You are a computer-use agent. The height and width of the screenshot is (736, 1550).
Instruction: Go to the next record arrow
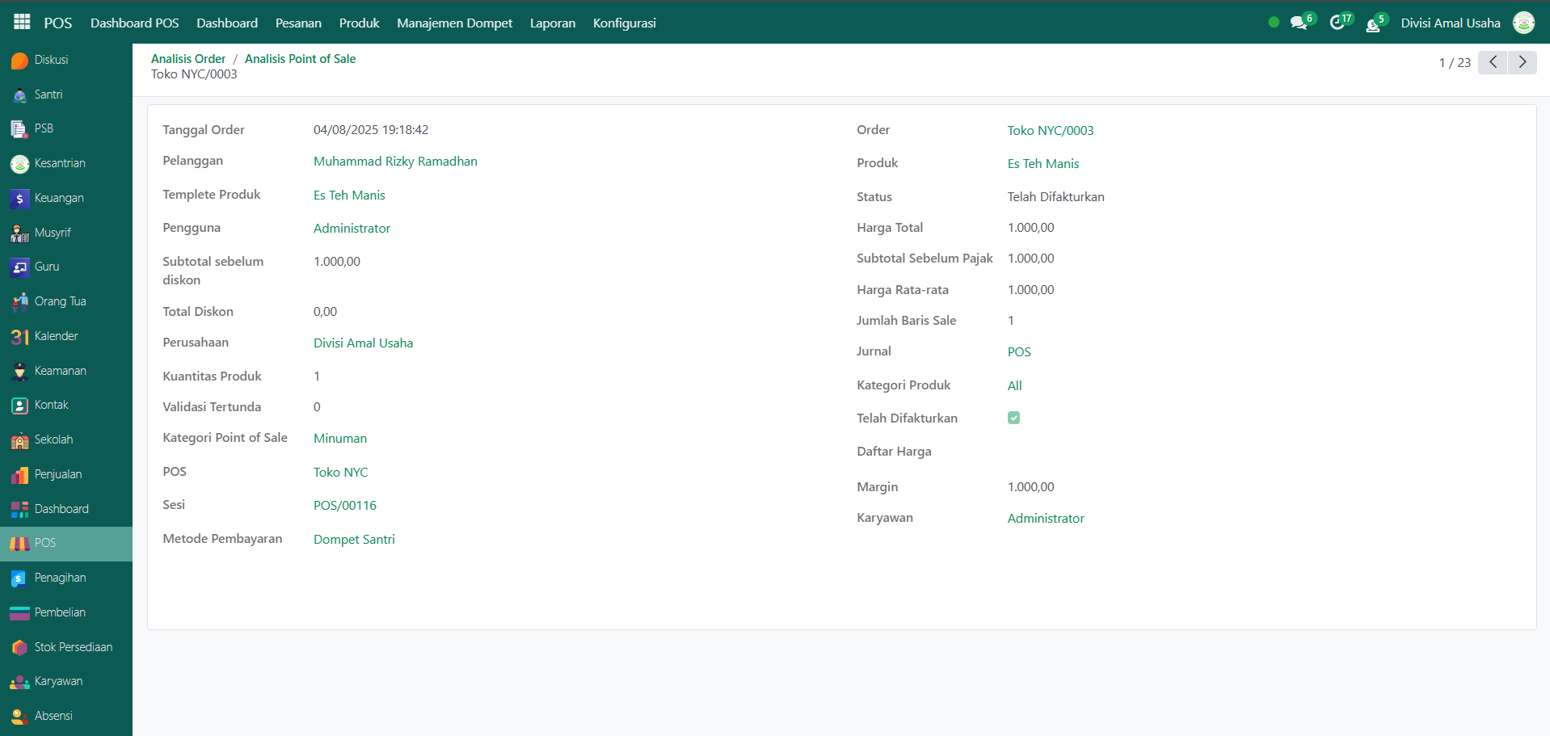(x=1523, y=62)
